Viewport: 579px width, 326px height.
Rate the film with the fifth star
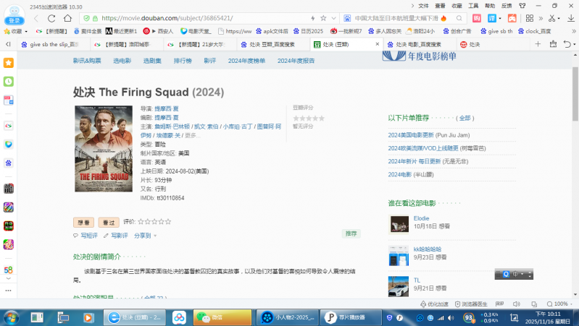coord(168,222)
